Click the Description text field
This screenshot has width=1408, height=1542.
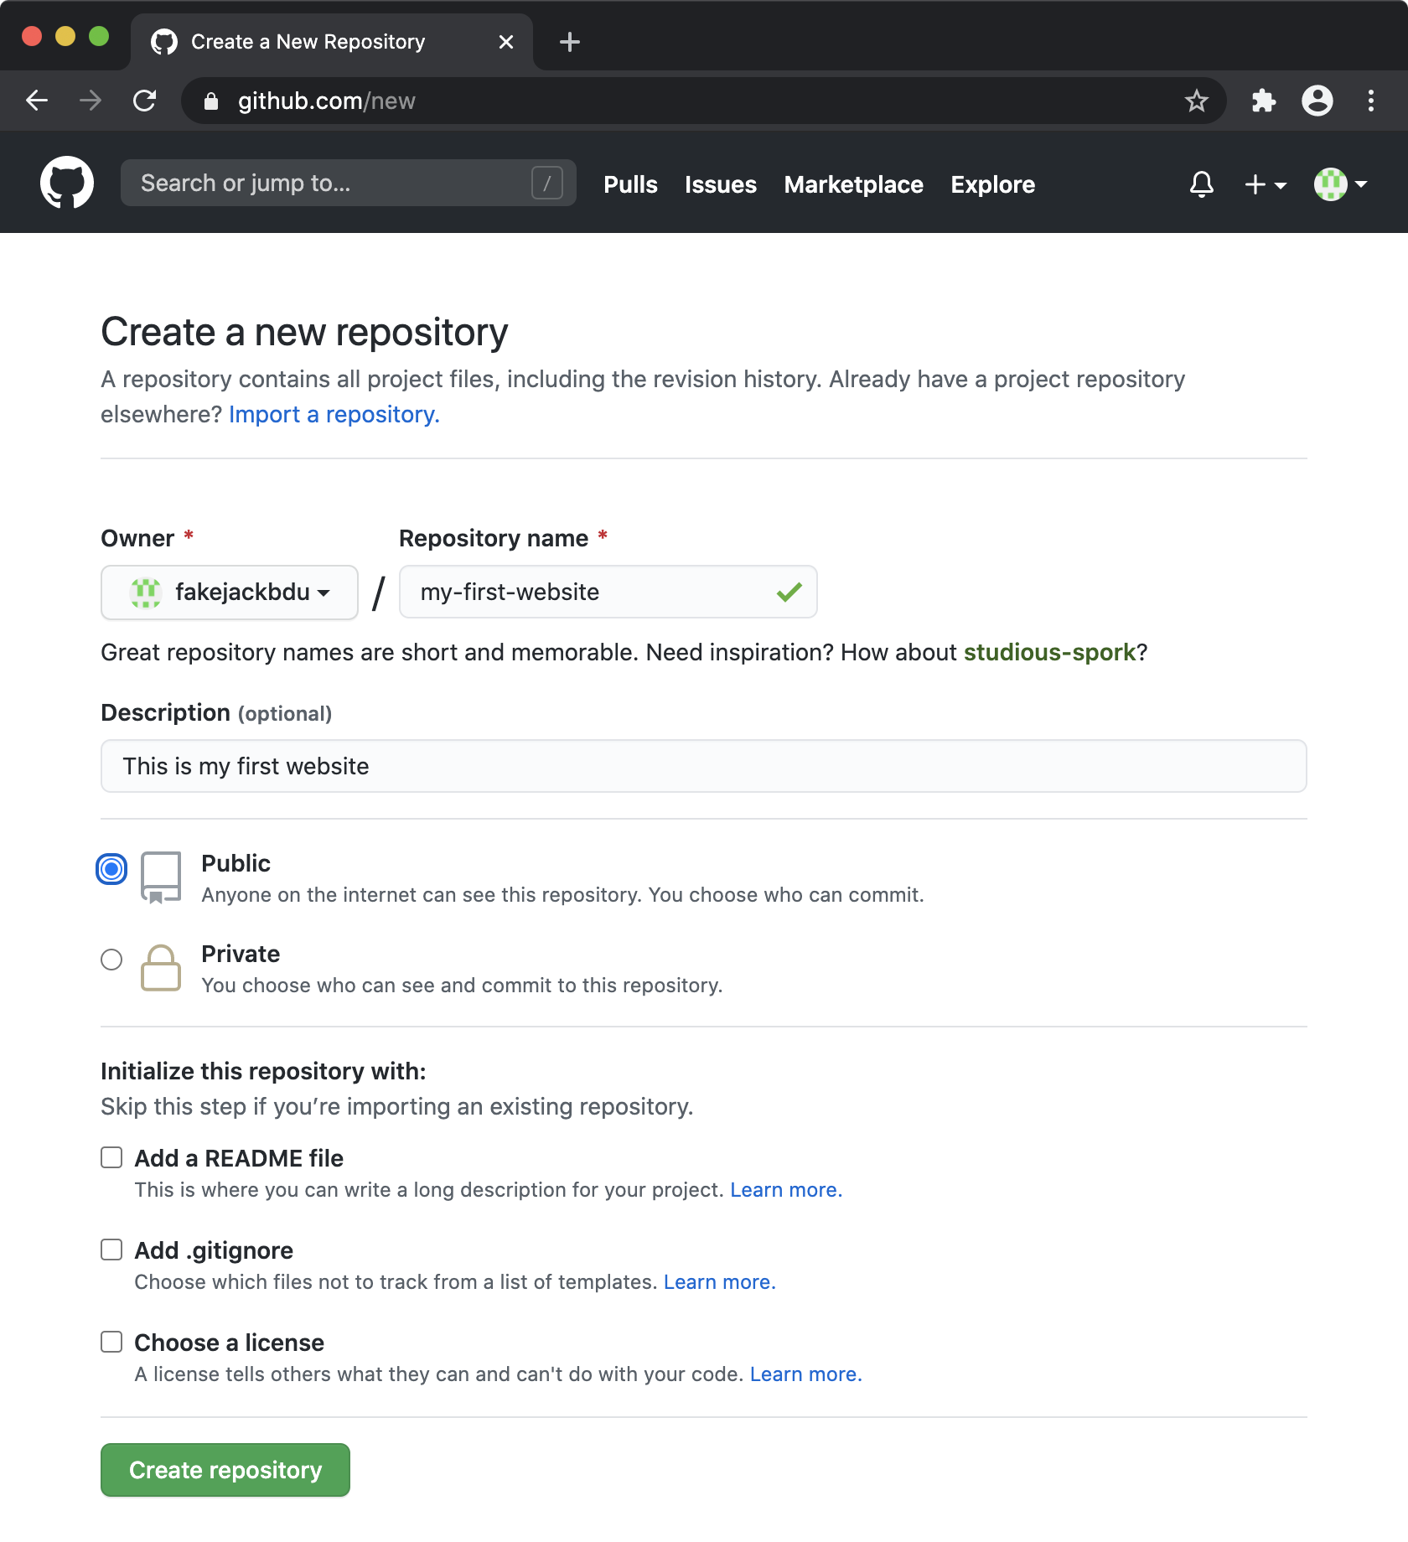click(x=703, y=766)
